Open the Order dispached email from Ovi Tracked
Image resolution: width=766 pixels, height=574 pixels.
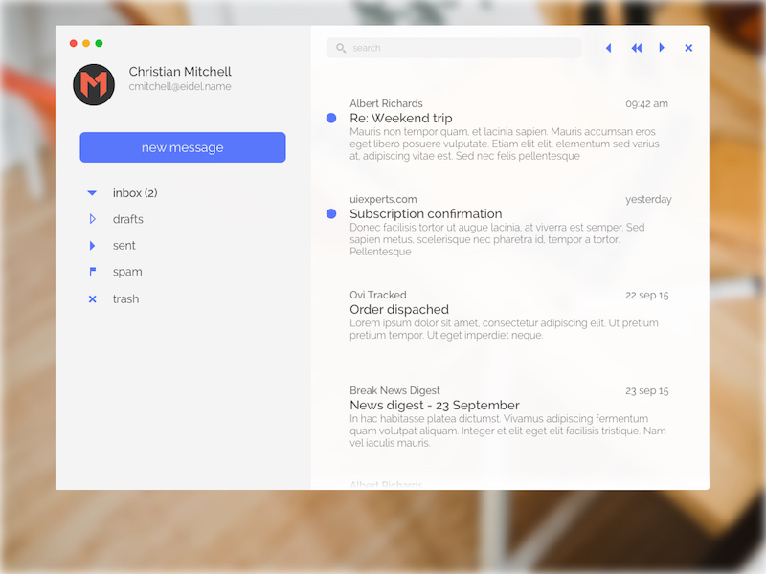399,309
